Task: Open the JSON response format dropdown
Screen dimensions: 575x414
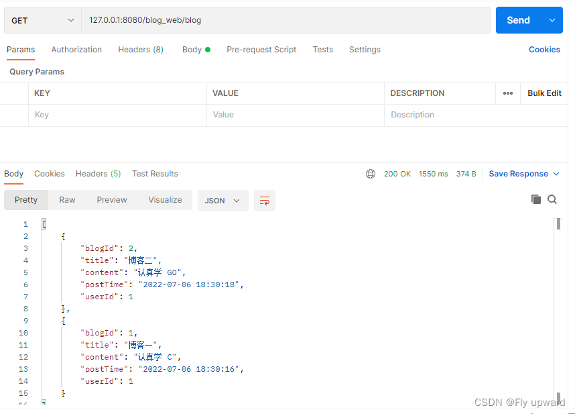Action: click(x=222, y=200)
